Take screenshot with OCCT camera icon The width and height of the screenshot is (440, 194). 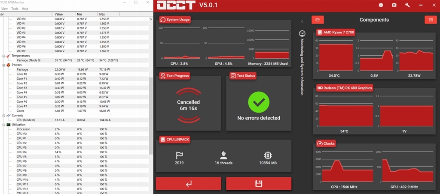click(x=394, y=5)
